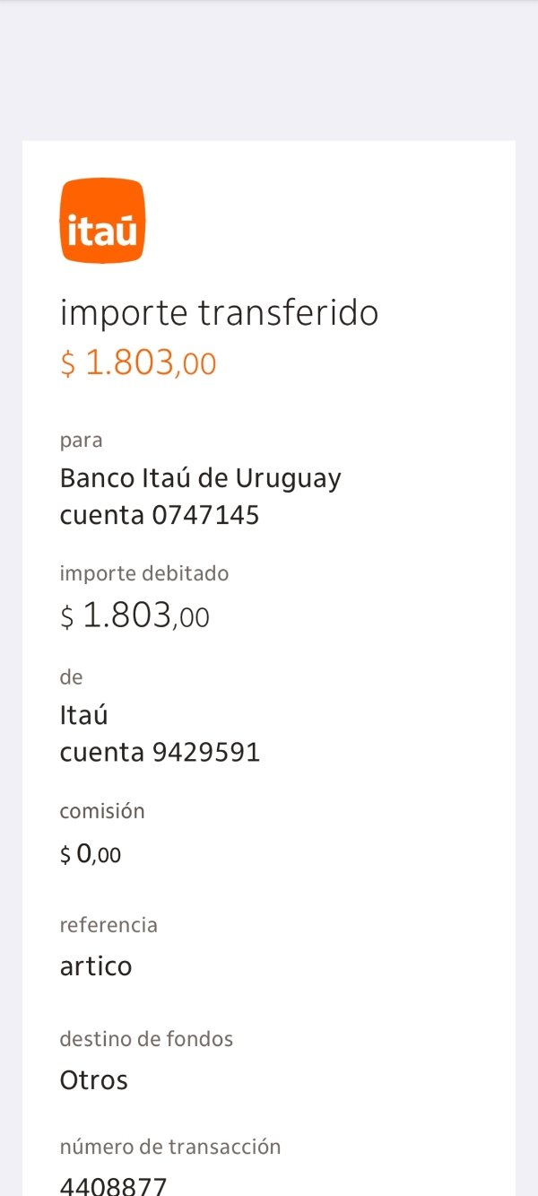
Task: Select the orange transferred amount $ 1.803,00
Action: (x=138, y=363)
